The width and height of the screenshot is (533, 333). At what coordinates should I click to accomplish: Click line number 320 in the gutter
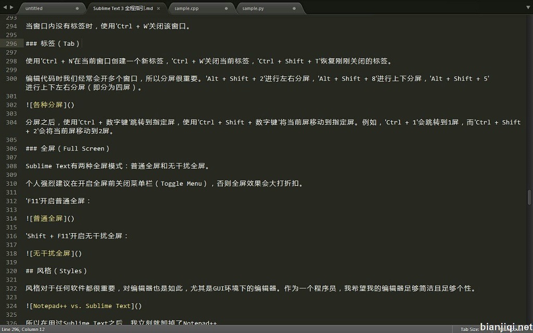[x=11, y=271]
